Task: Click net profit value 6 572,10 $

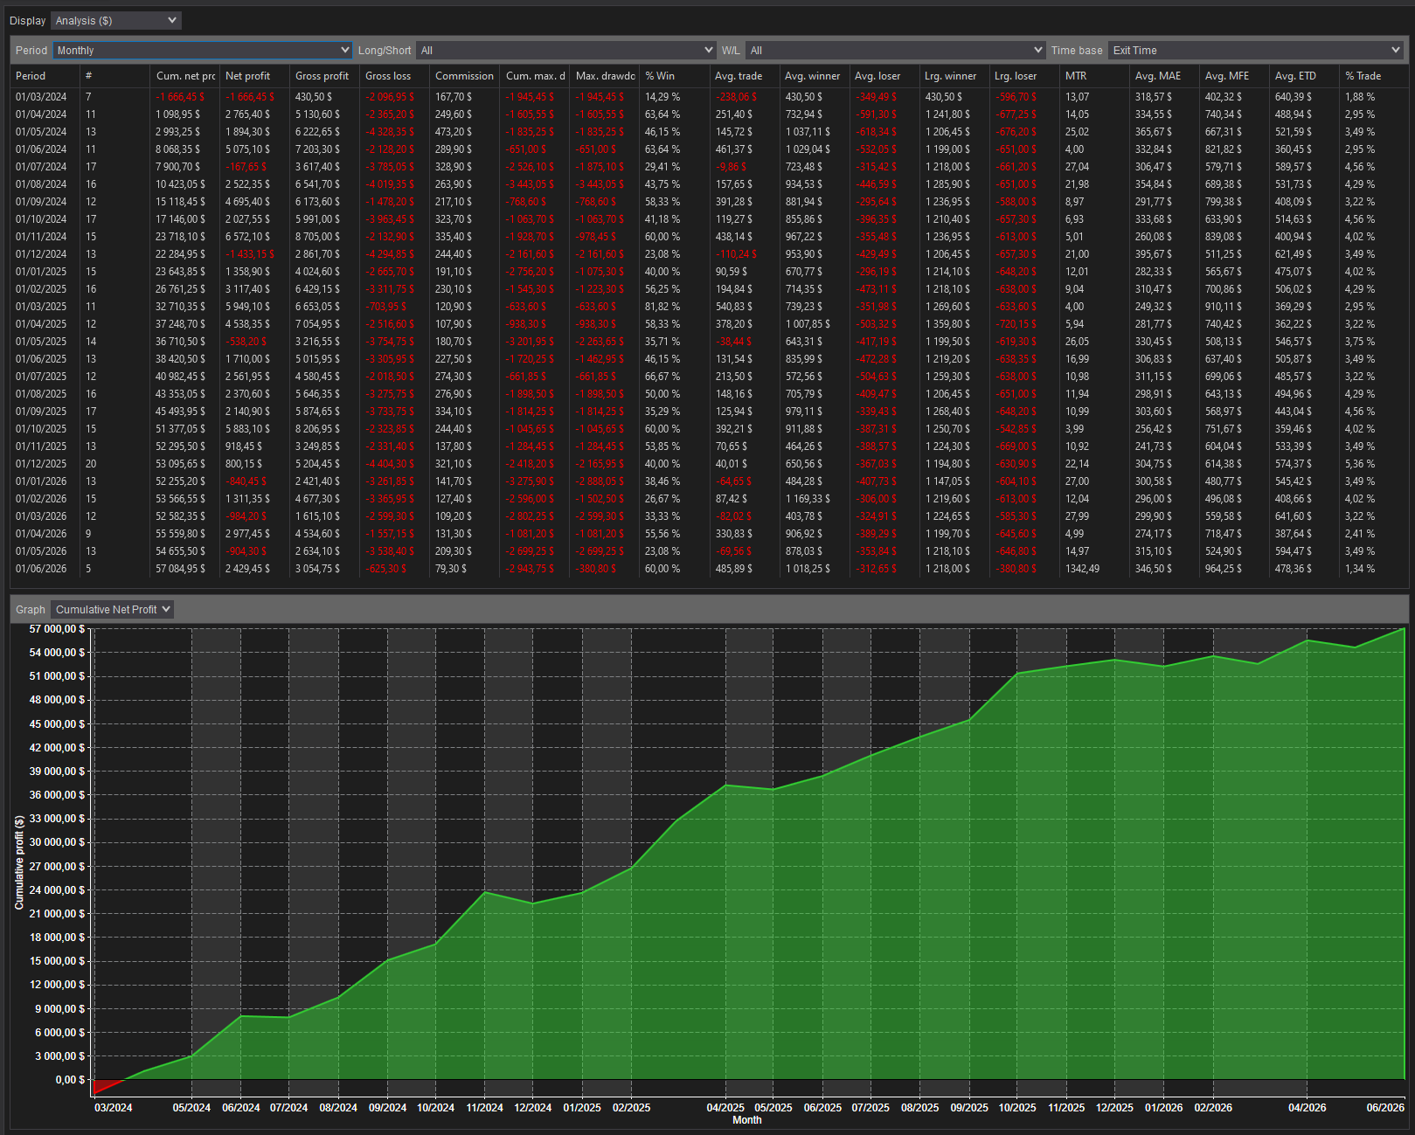Action: pos(248,237)
